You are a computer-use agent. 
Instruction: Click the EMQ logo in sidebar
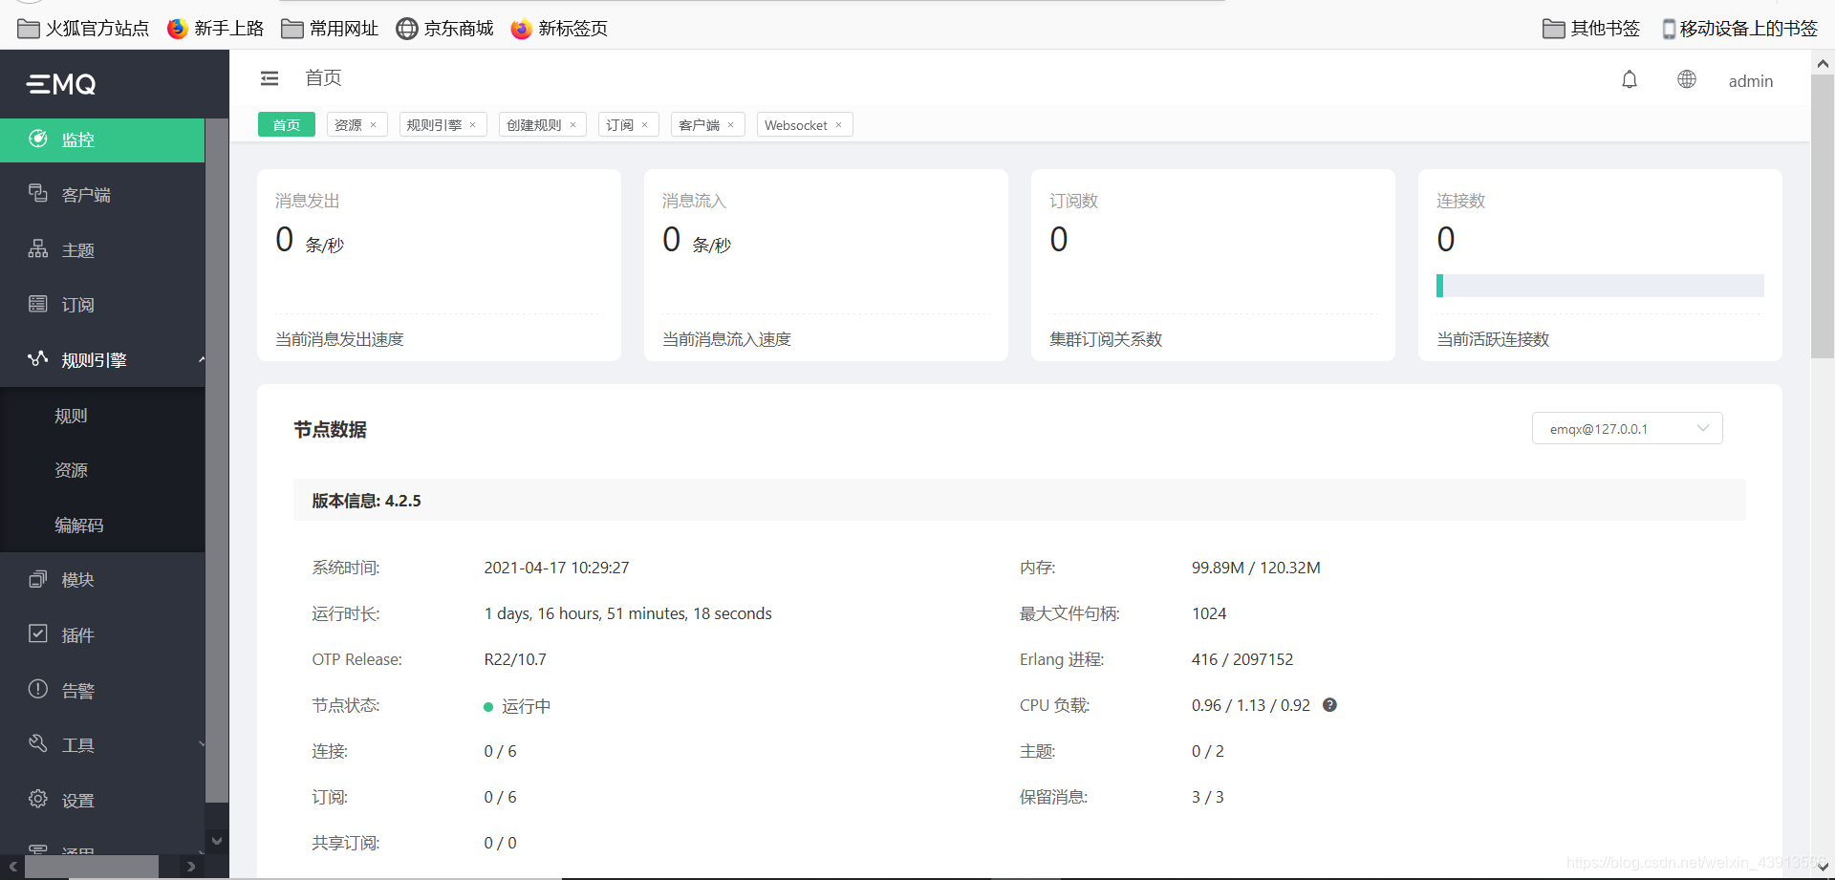[x=61, y=84]
